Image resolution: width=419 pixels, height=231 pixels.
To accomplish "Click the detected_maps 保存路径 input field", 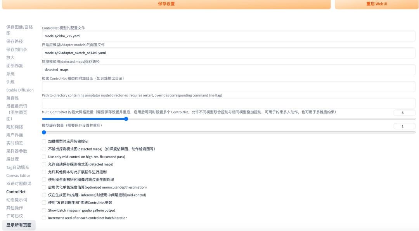I will [229, 70].
